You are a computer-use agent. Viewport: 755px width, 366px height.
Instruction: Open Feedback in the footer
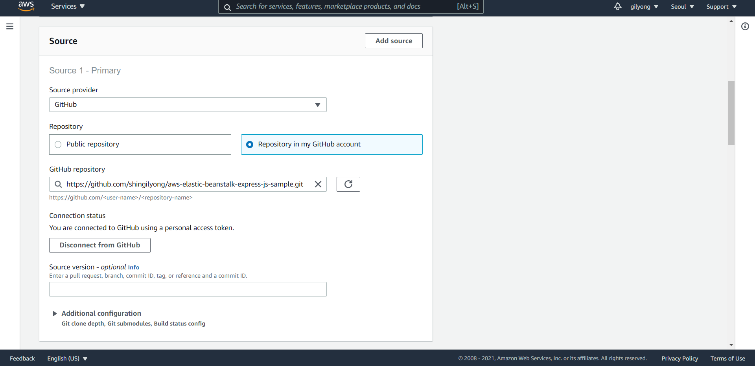coord(22,359)
